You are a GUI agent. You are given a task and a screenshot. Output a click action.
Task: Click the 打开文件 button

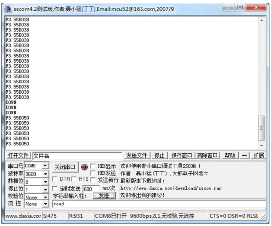[x=18, y=155]
